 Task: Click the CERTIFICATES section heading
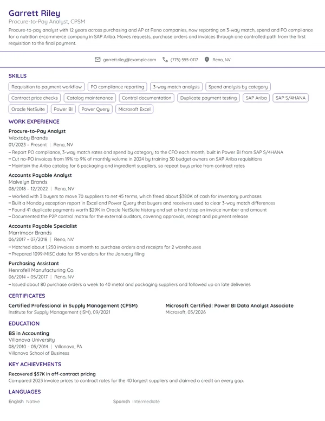27,296
